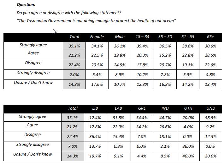224x165 pixels.
Task: Click the 58.5% Strongly agree UND cell
Action: pos(211,118)
